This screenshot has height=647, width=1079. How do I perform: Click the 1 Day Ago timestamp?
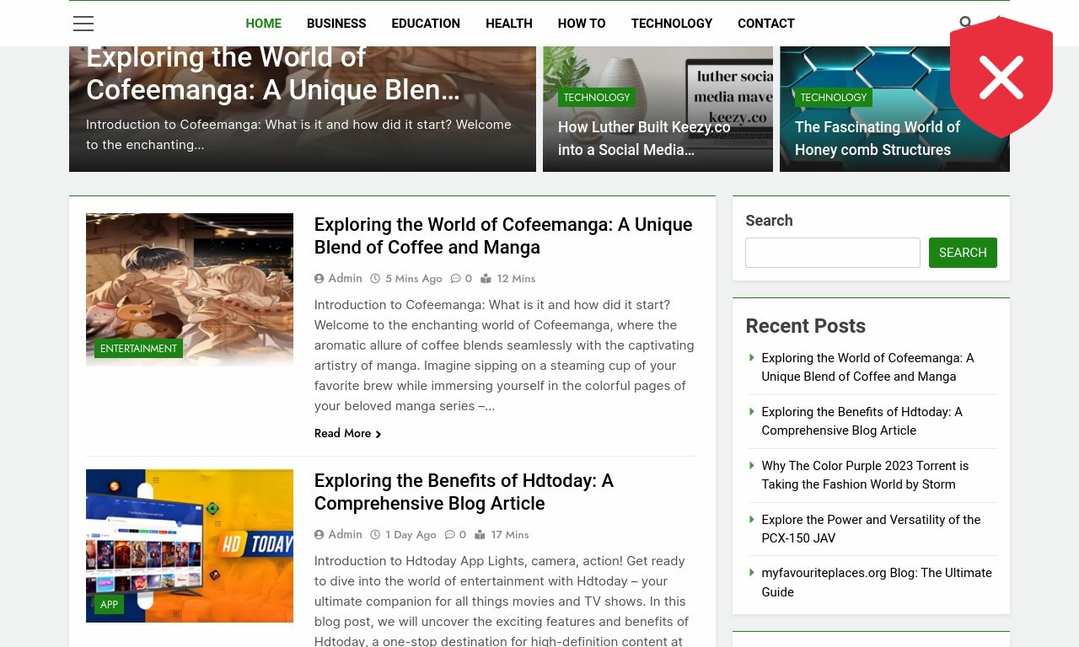click(x=411, y=535)
